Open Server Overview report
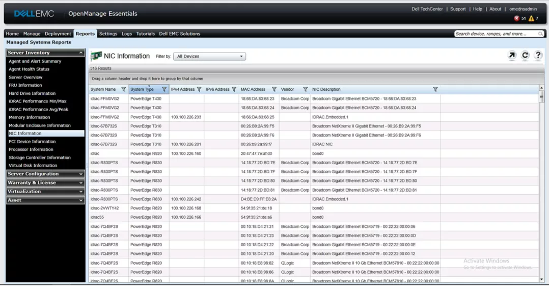This screenshot has height=289, width=549. click(x=25, y=77)
